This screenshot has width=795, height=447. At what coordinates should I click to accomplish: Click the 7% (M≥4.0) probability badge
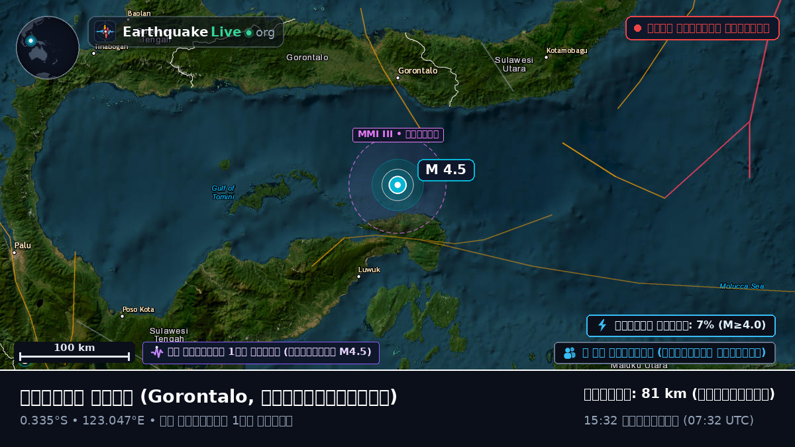tap(681, 325)
